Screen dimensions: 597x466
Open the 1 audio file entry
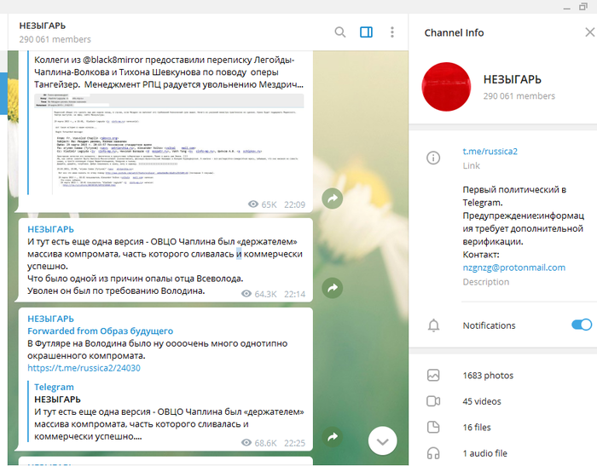[x=484, y=453]
